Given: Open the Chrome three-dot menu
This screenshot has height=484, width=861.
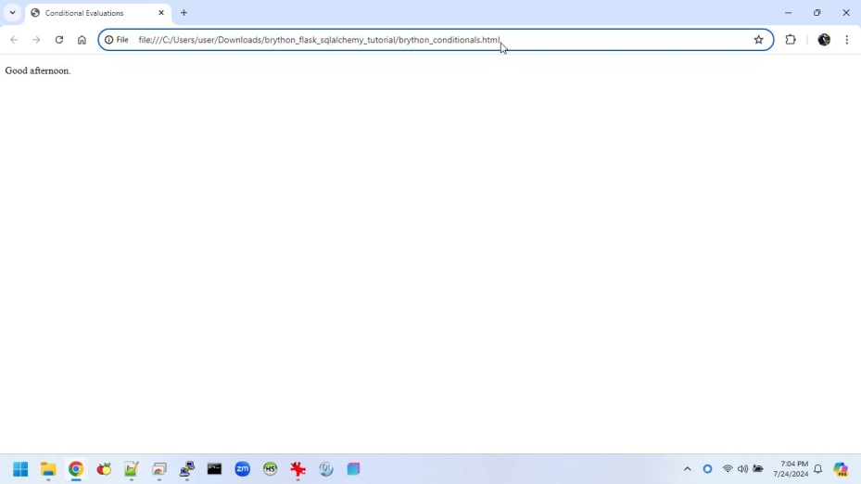Looking at the screenshot, I should pyautogui.click(x=847, y=40).
